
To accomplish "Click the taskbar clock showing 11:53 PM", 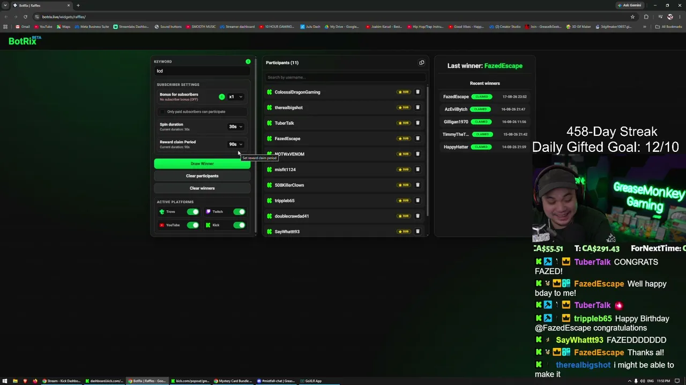I will click(663, 381).
